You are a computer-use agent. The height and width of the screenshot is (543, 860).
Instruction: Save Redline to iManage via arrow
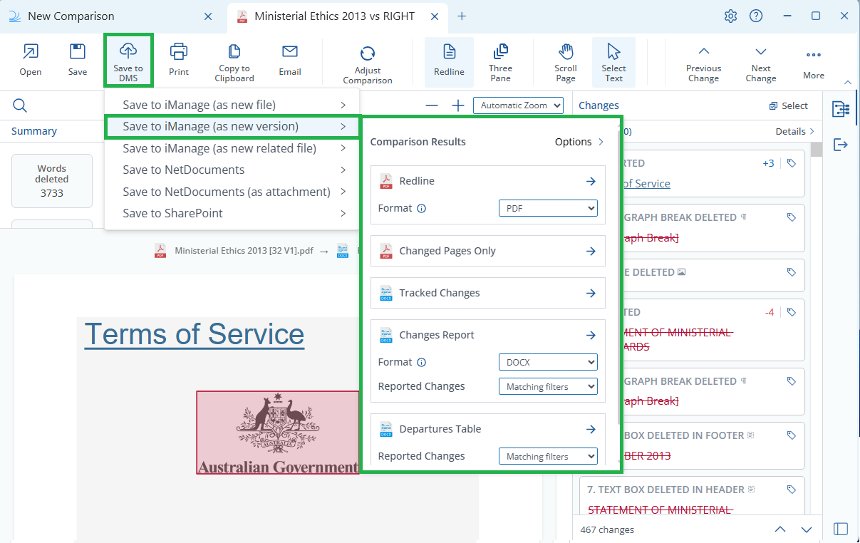click(x=591, y=181)
